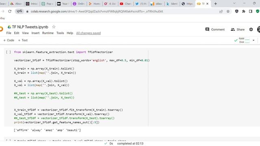Open the Runtime menu

click(48, 33)
